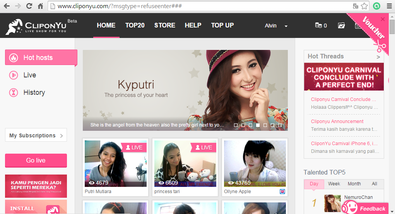The height and width of the screenshot is (214, 395).
Task: Select the first banner slide indicator
Action: click(236, 125)
